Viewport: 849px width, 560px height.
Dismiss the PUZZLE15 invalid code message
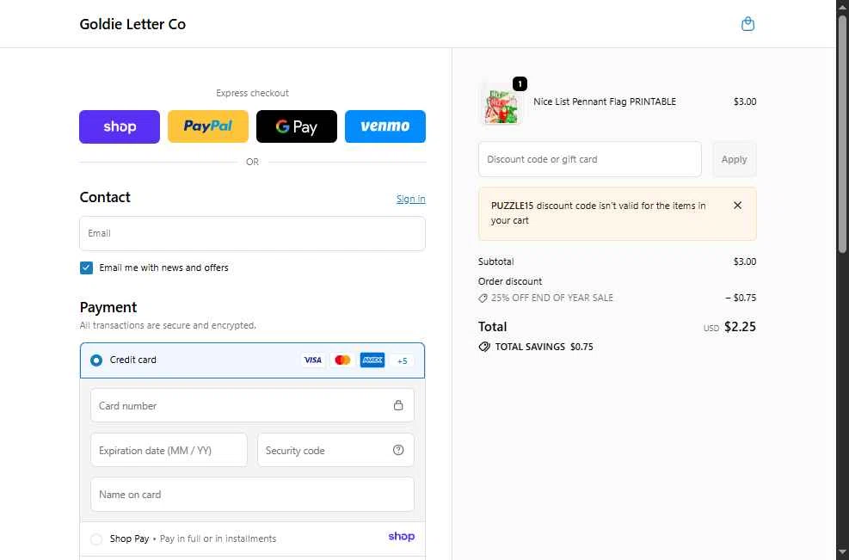pyautogui.click(x=737, y=206)
